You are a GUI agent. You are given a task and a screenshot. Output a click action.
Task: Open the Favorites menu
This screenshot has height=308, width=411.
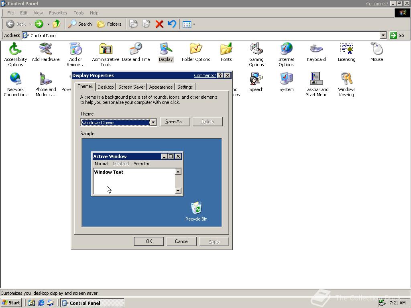click(x=58, y=13)
